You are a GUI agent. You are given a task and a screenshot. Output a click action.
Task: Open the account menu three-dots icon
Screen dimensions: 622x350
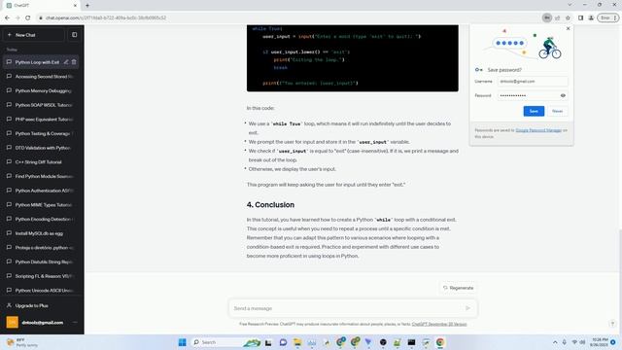pyautogui.click(x=75, y=322)
